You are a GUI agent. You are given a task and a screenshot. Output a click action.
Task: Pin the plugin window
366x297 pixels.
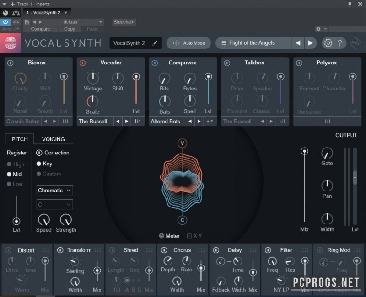(350, 4)
